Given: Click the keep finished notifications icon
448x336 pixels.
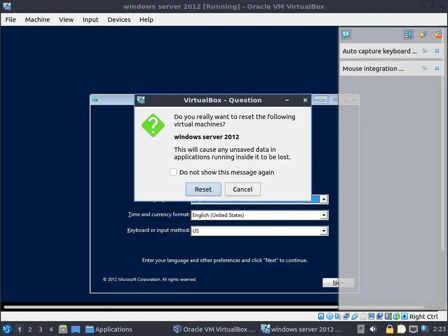Looking at the screenshot, I should click(423, 35).
